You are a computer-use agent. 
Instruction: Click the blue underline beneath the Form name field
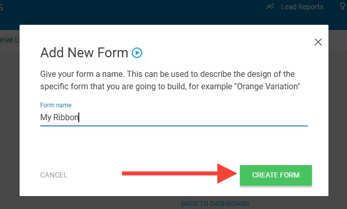(173, 125)
